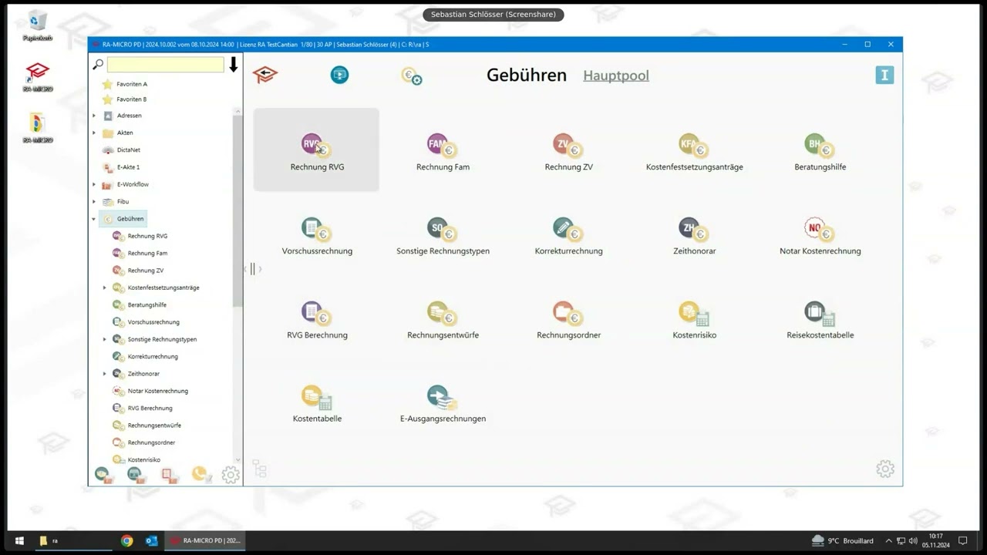The height and width of the screenshot is (555, 987).
Task: Click the euro settings icon in header
Action: pos(411,76)
